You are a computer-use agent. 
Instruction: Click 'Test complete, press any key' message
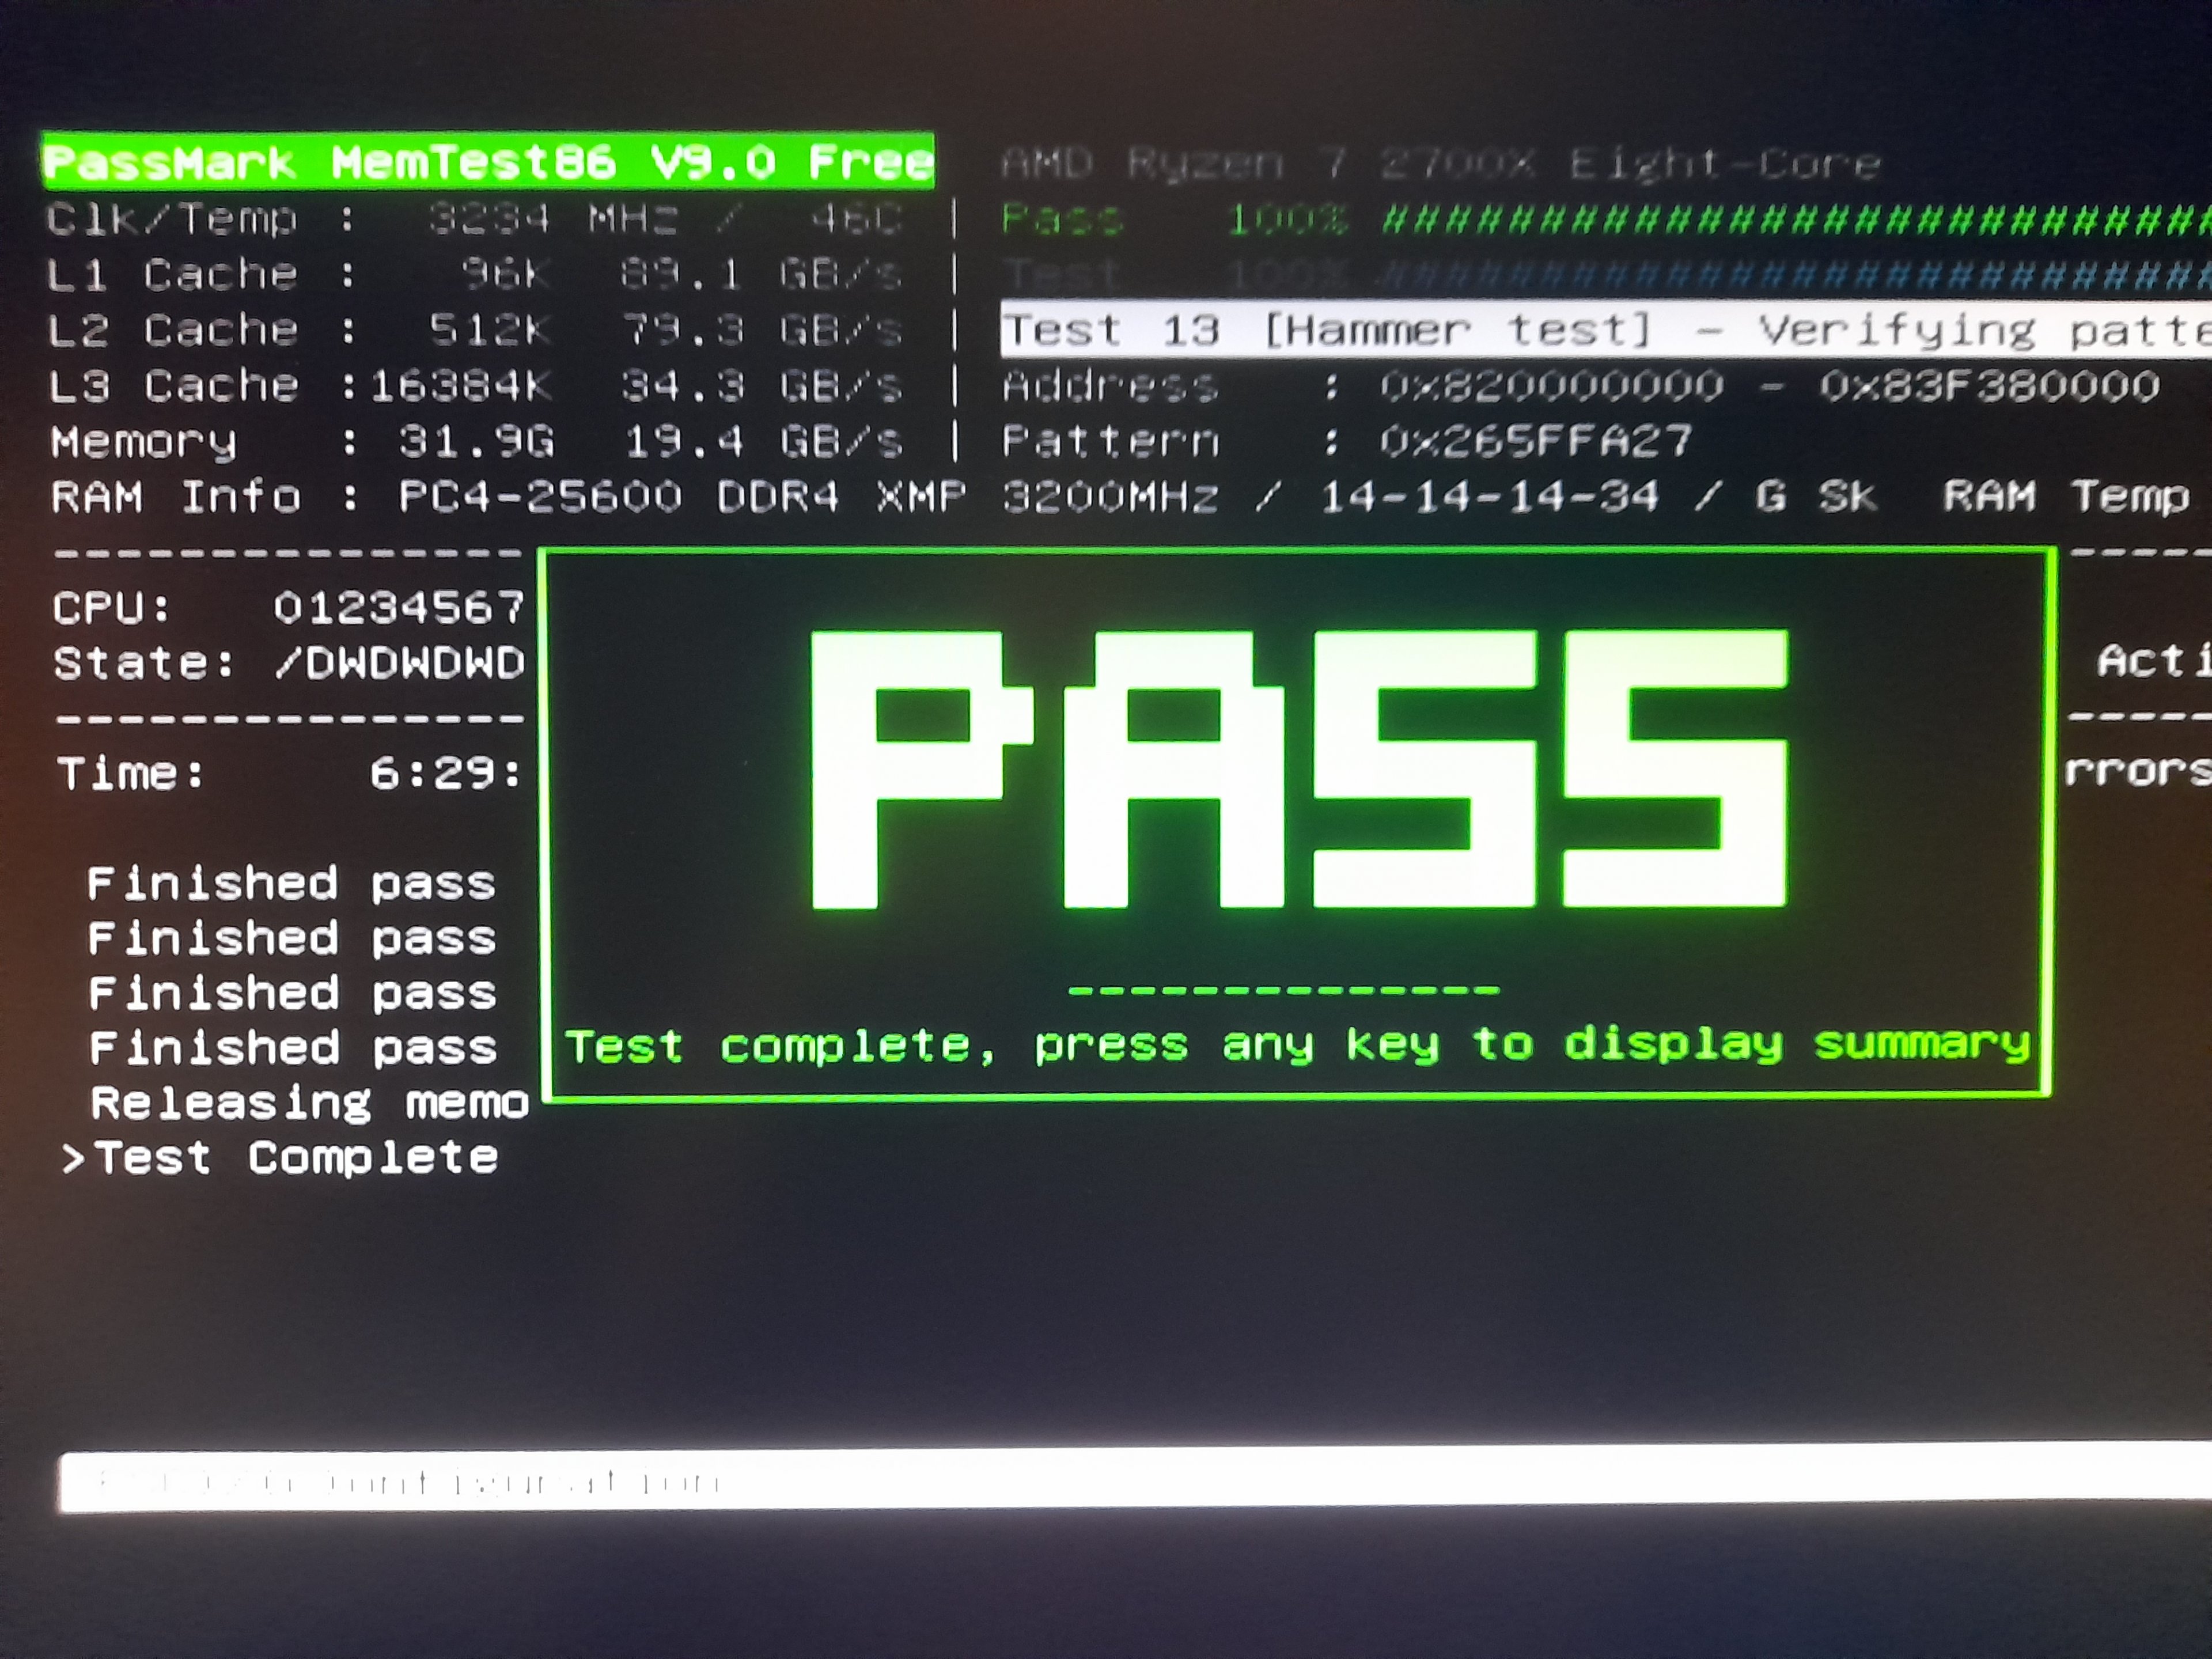tap(1297, 1045)
